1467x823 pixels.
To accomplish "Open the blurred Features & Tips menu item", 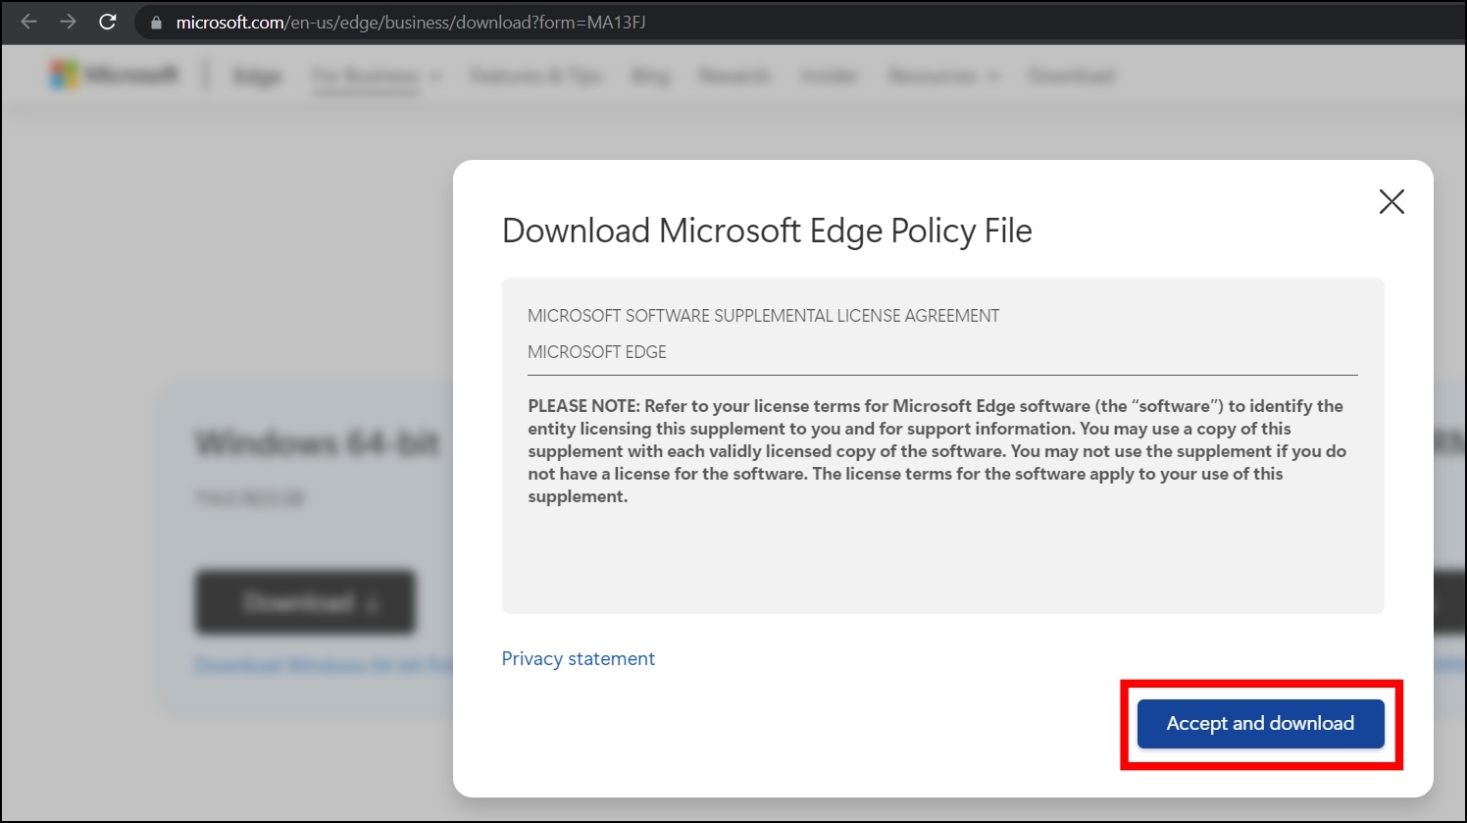I will (x=536, y=76).
